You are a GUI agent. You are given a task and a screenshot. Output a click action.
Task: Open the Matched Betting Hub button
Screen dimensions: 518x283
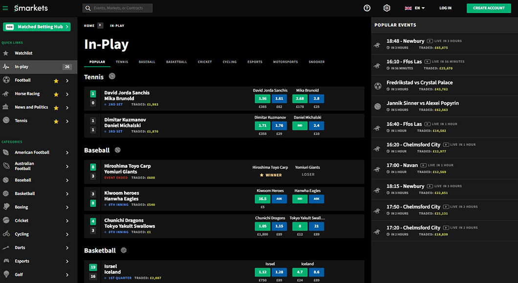[x=37, y=27]
